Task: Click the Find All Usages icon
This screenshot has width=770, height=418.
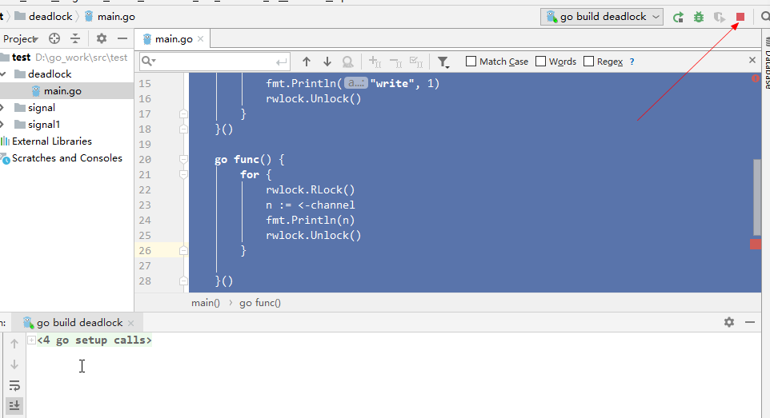Action: pos(347,62)
